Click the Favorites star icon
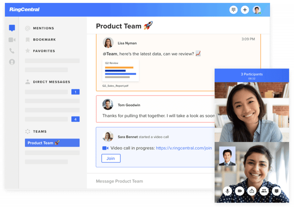The height and width of the screenshot is (209, 294). [27, 50]
